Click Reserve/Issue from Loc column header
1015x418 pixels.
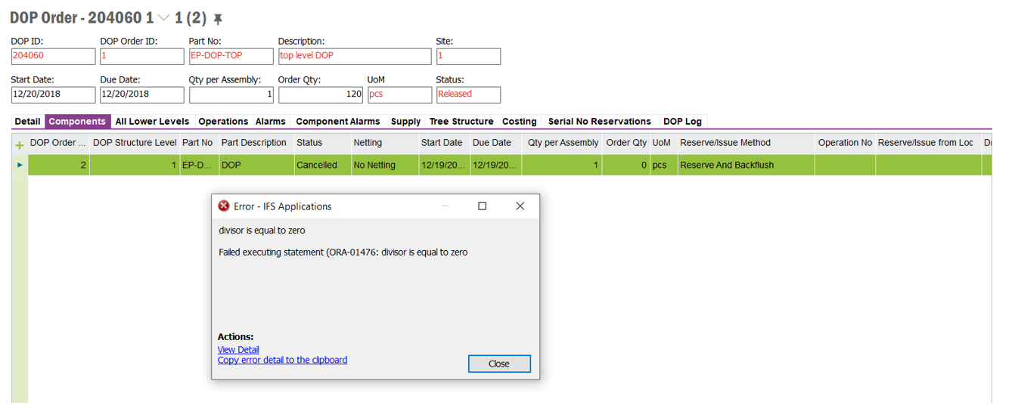tap(928, 143)
